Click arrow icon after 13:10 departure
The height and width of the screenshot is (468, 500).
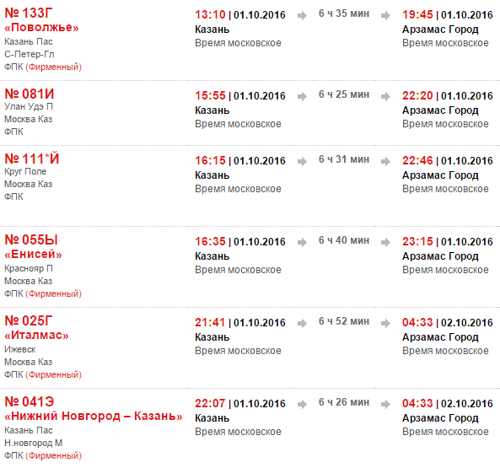[302, 15]
